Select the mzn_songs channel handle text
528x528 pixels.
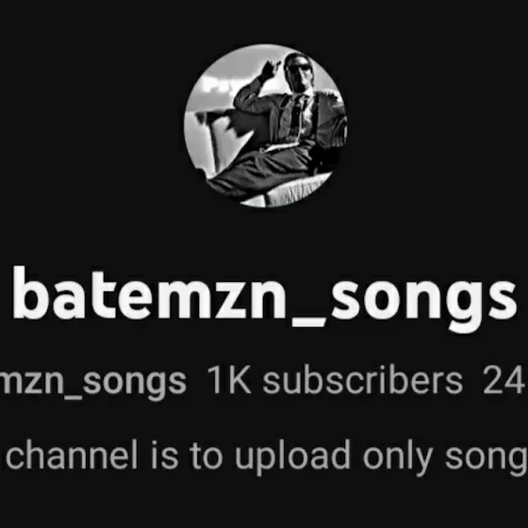(93, 381)
